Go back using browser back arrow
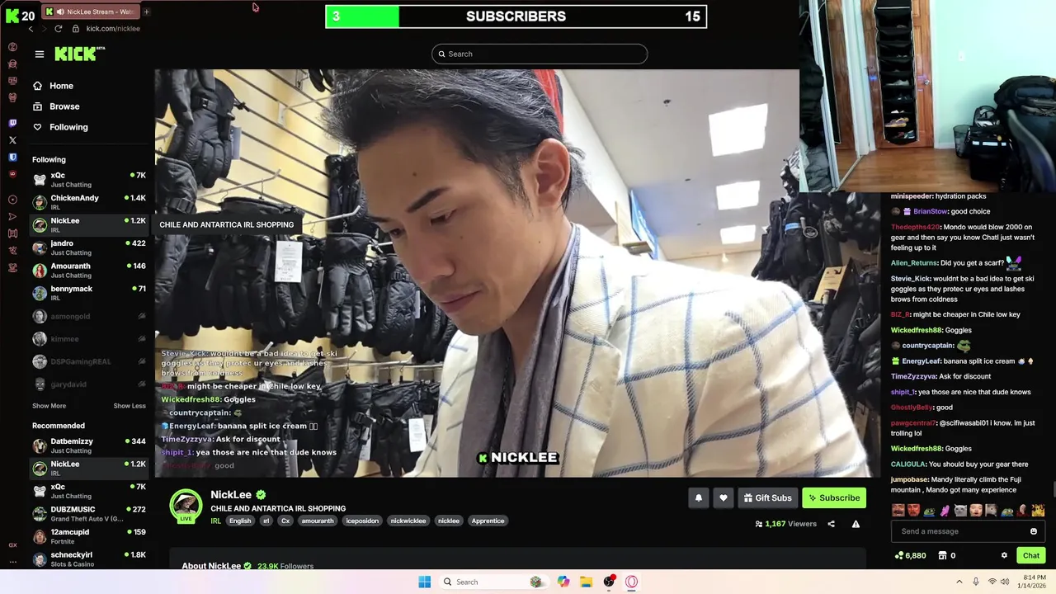1056x594 pixels. click(31, 28)
